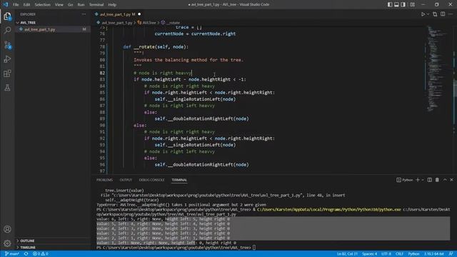This screenshot has width=457, height=257.
Task: Split the terminal pane
Action: click(430, 180)
